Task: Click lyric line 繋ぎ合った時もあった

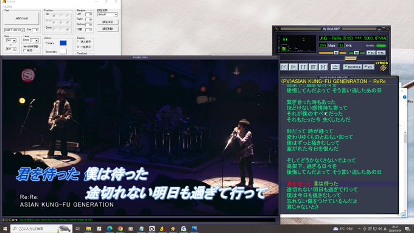Action: pyautogui.click(x=311, y=102)
